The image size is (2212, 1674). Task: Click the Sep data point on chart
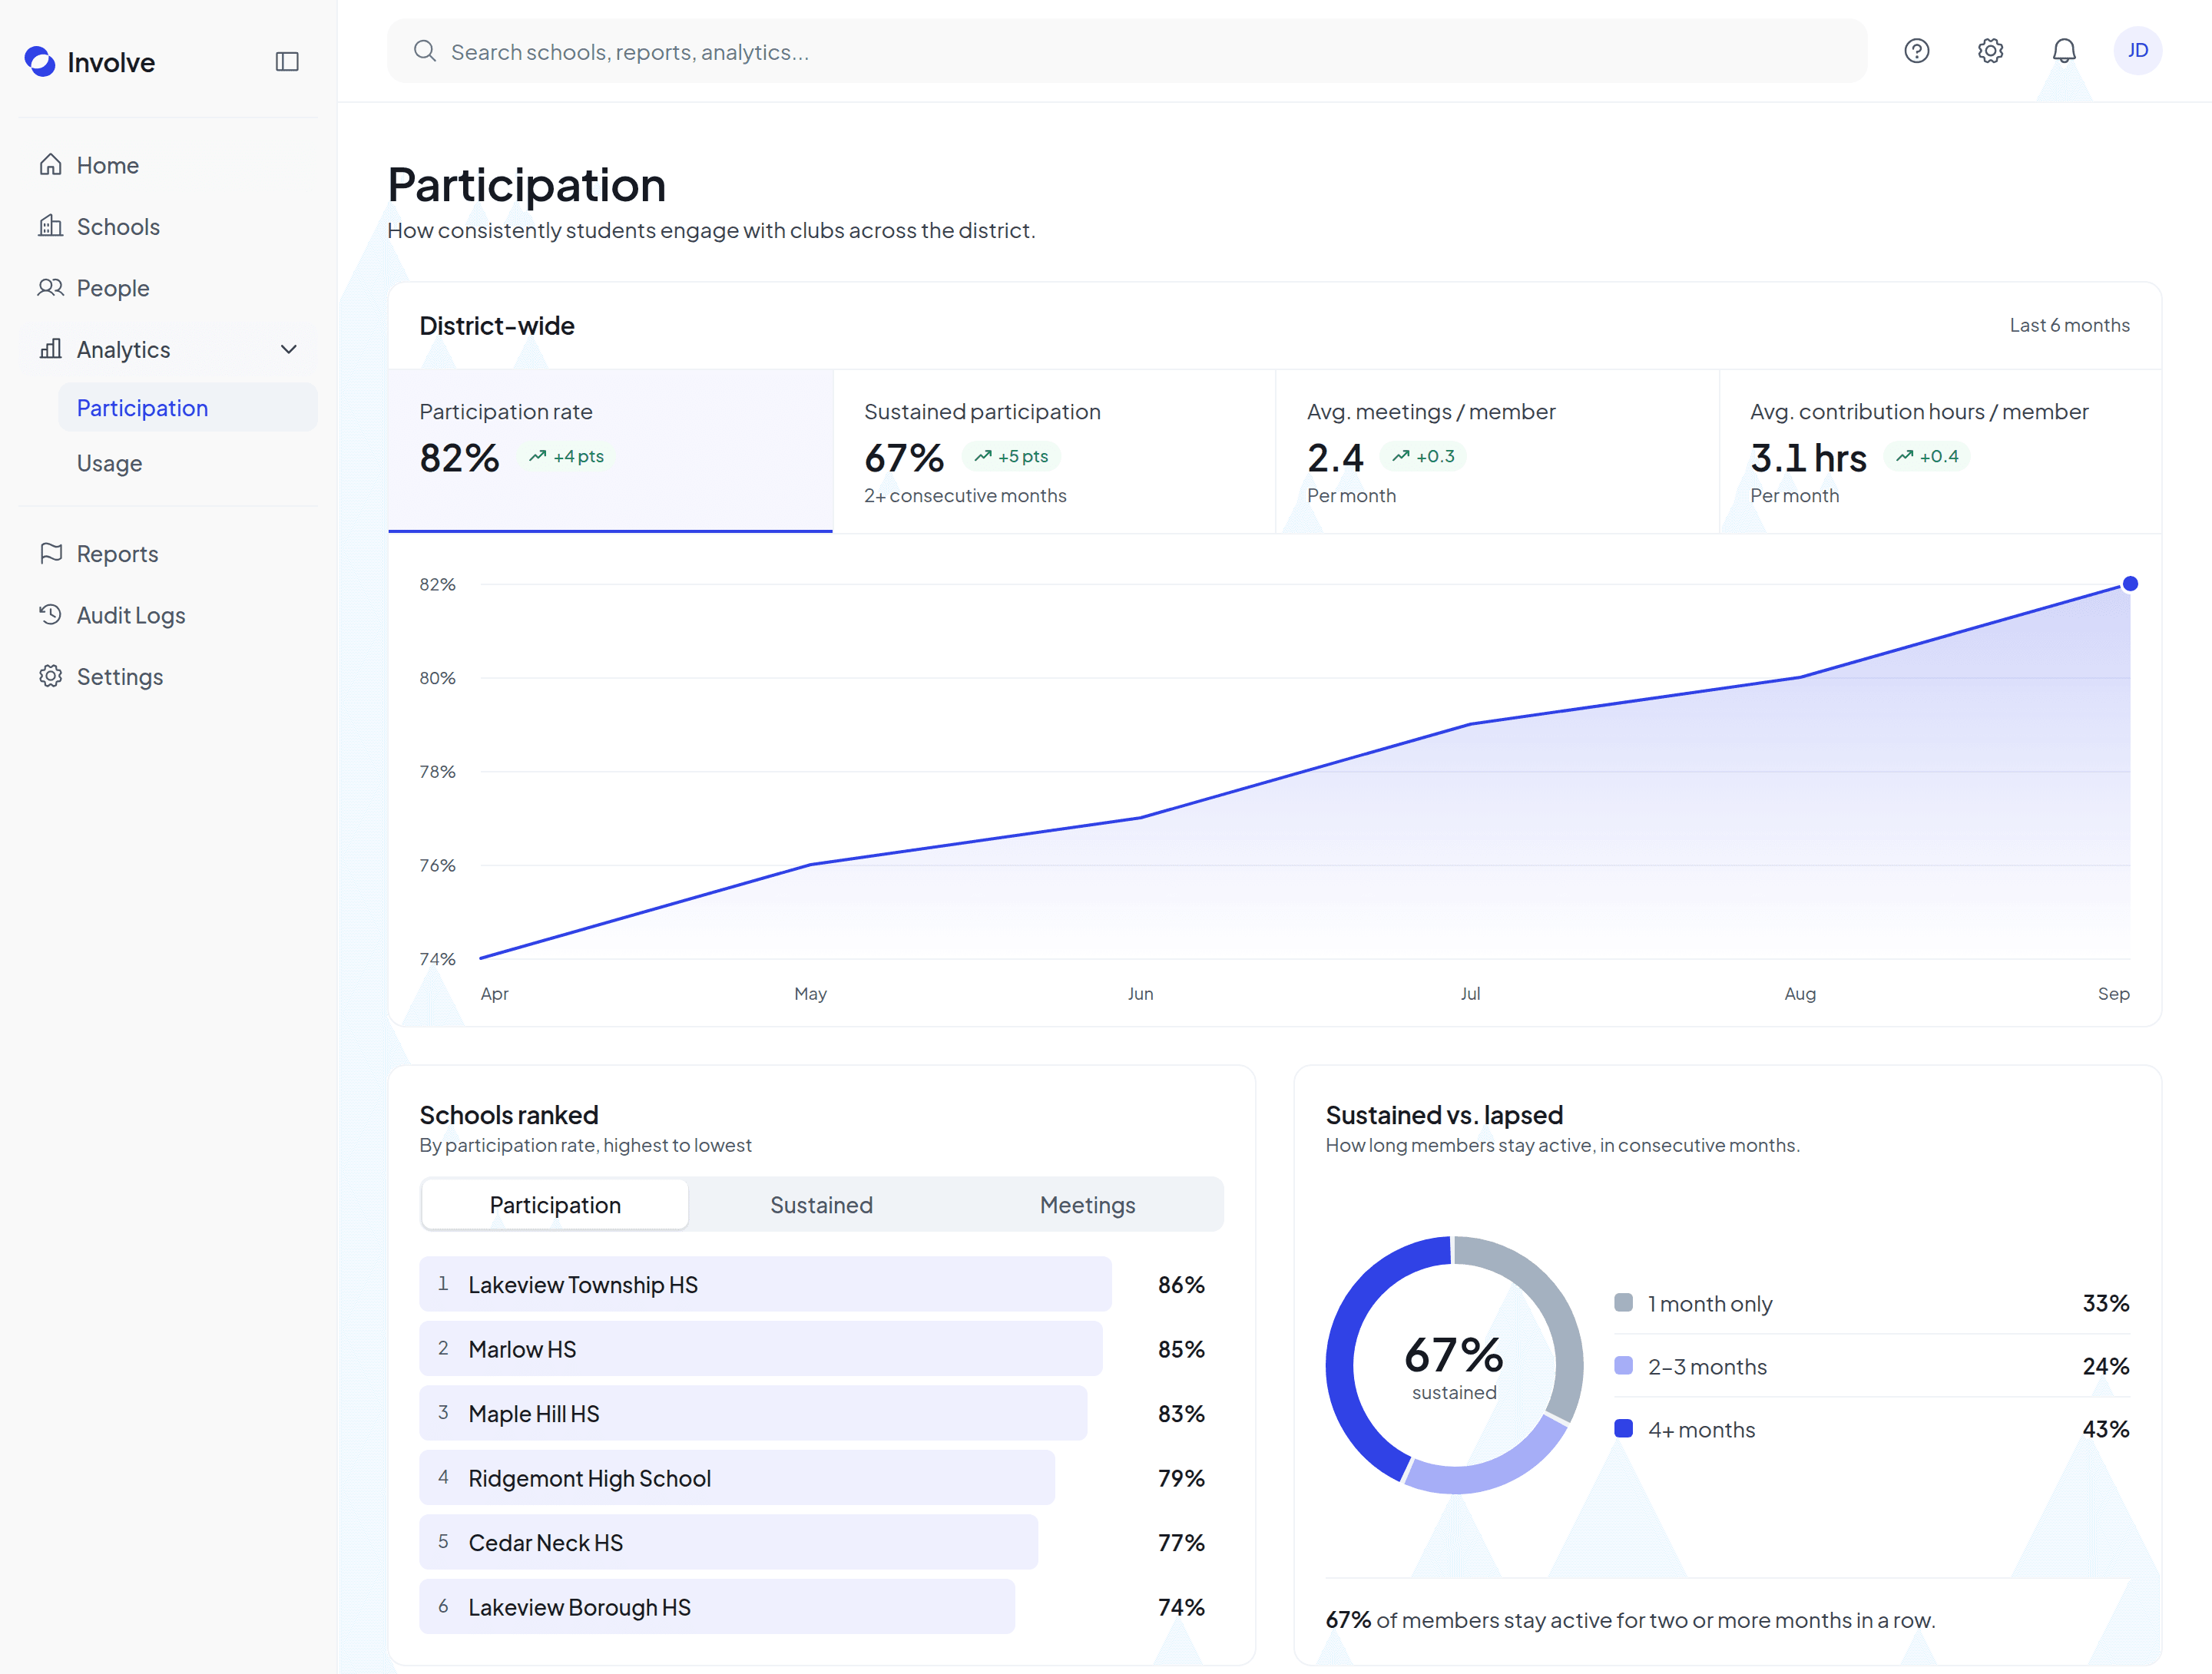(x=2130, y=584)
